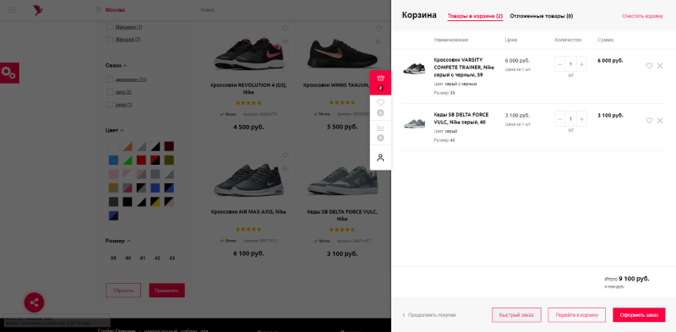Select the solid red color swatch

click(x=141, y=161)
